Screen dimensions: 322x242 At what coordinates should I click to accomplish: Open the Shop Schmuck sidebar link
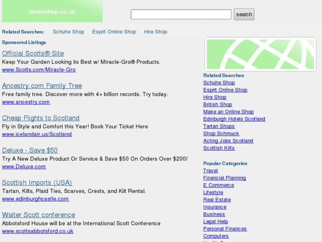[x=221, y=134]
